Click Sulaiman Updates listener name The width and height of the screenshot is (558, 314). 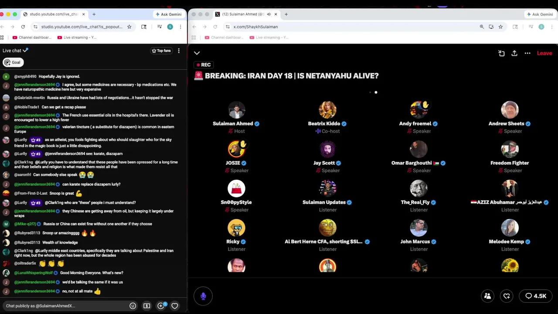coord(324,202)
